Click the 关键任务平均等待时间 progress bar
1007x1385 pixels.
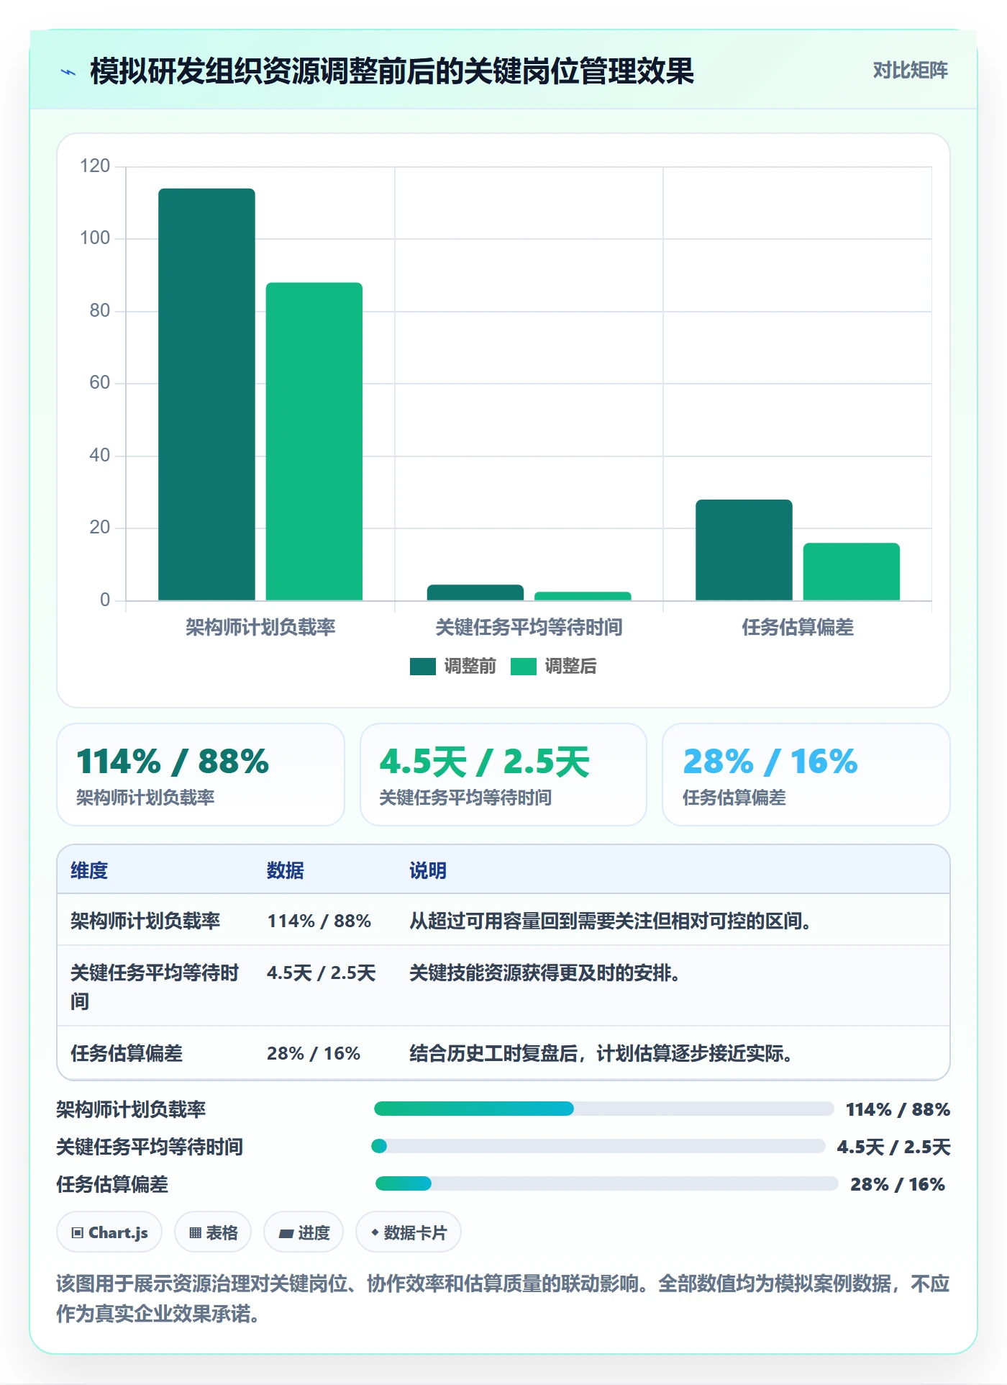tap(598, 1146)
